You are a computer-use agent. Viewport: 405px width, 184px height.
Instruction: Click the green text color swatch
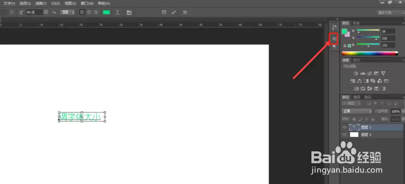106,12
